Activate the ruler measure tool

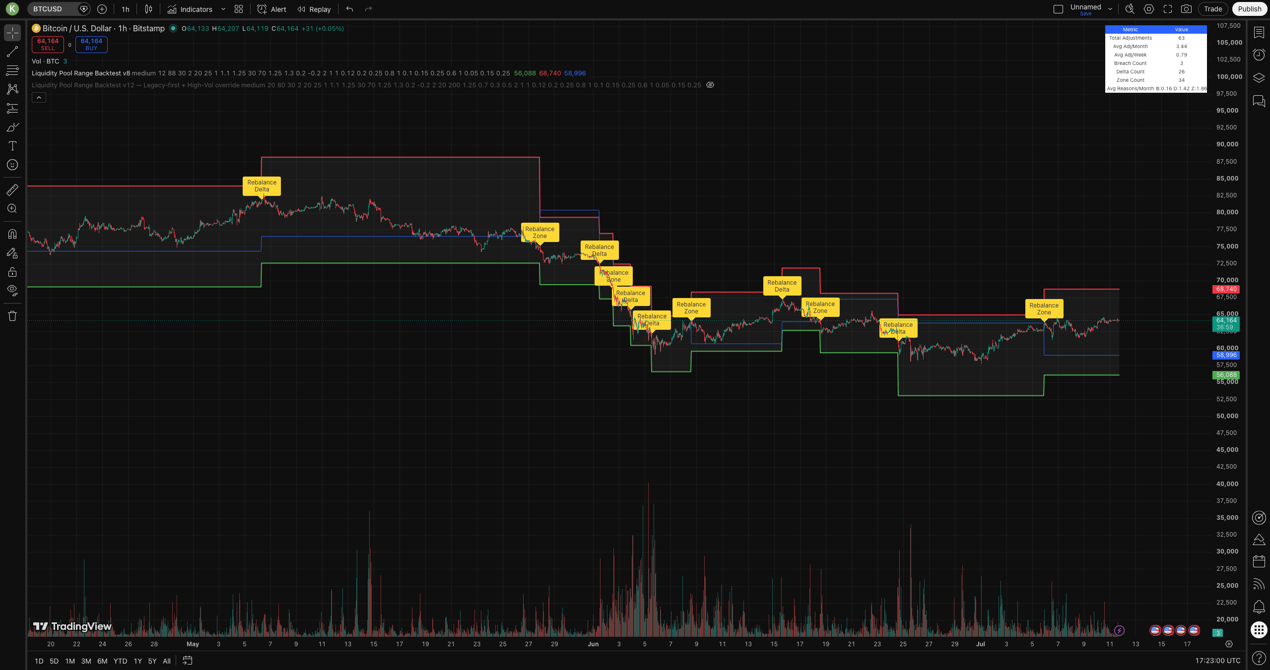coord(12,189)
